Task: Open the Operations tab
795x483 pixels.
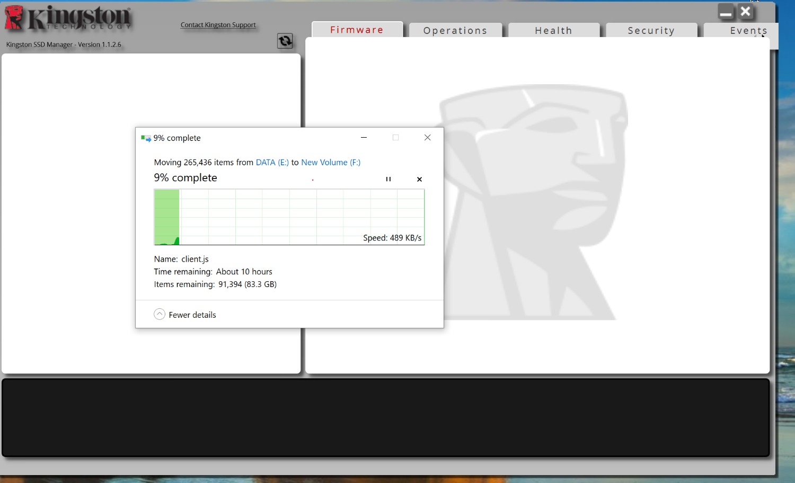Action: pos(455,31)
